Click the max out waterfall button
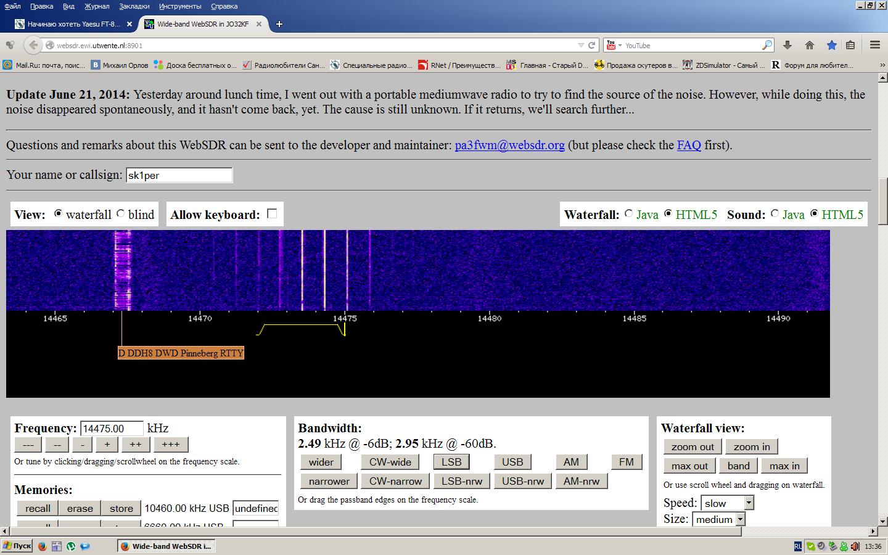 click(689, 466)
